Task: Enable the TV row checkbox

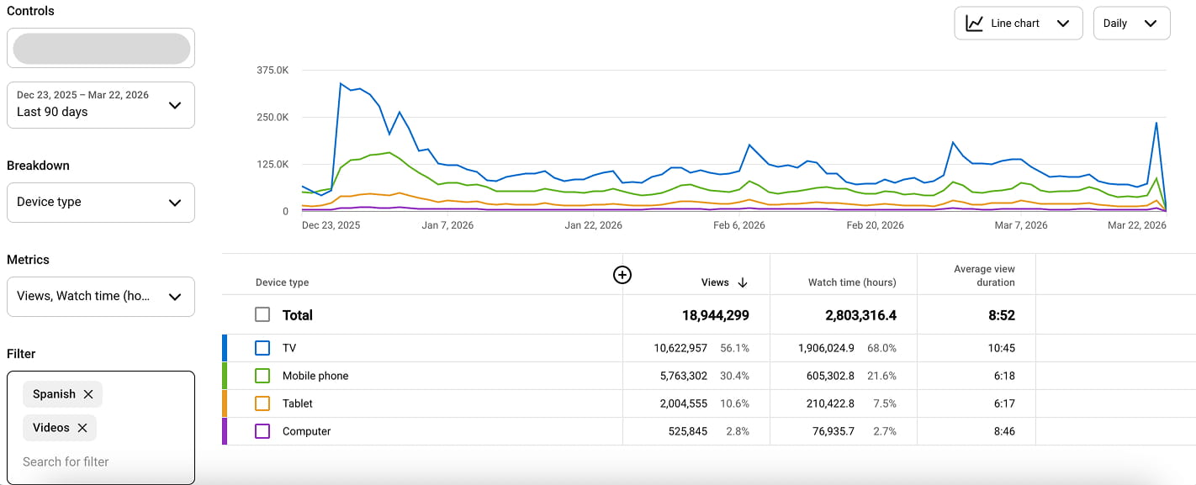Action: pos(263,347)
